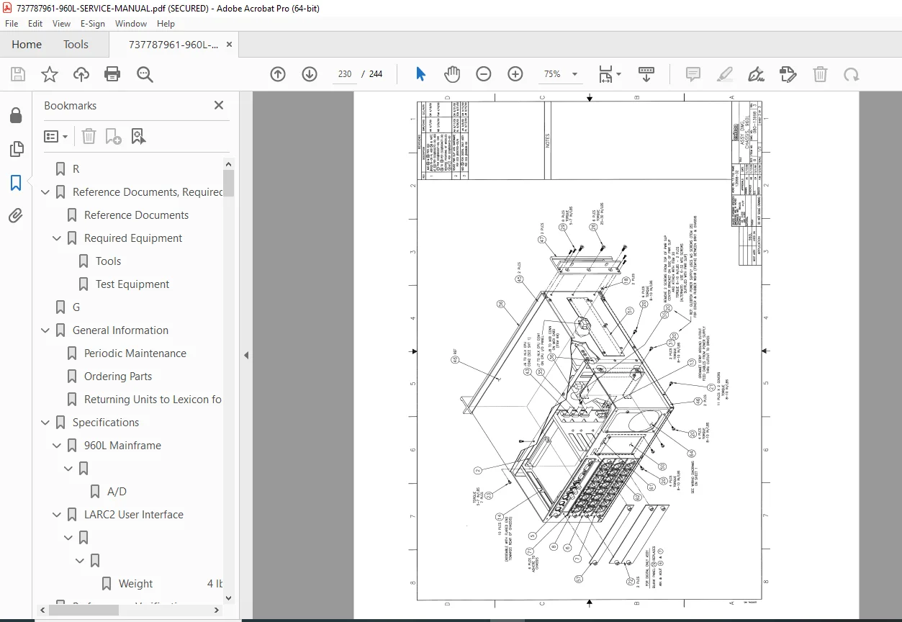
Task: Open Attachments paperclip panel
Action: (x=16, y=215)
